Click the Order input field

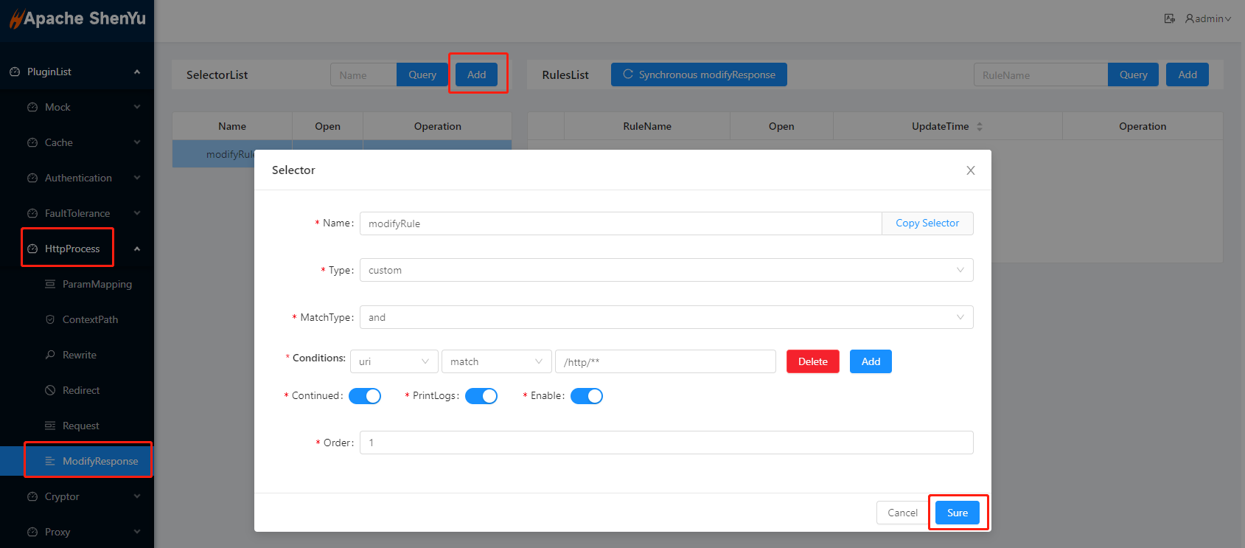pyautogui.click(x=666, y=443)
